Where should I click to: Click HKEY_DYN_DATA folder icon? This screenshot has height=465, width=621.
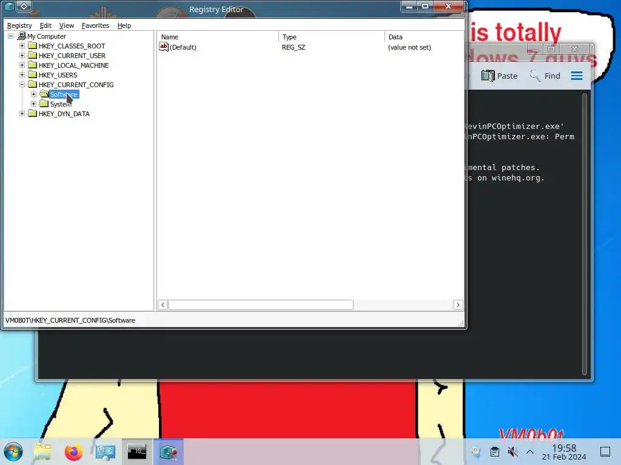(33, 113)
